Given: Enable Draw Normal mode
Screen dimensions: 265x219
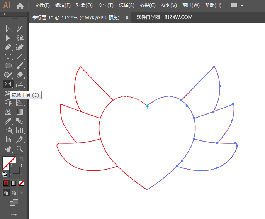Looking at the screenshot, I should click(6, 192).
